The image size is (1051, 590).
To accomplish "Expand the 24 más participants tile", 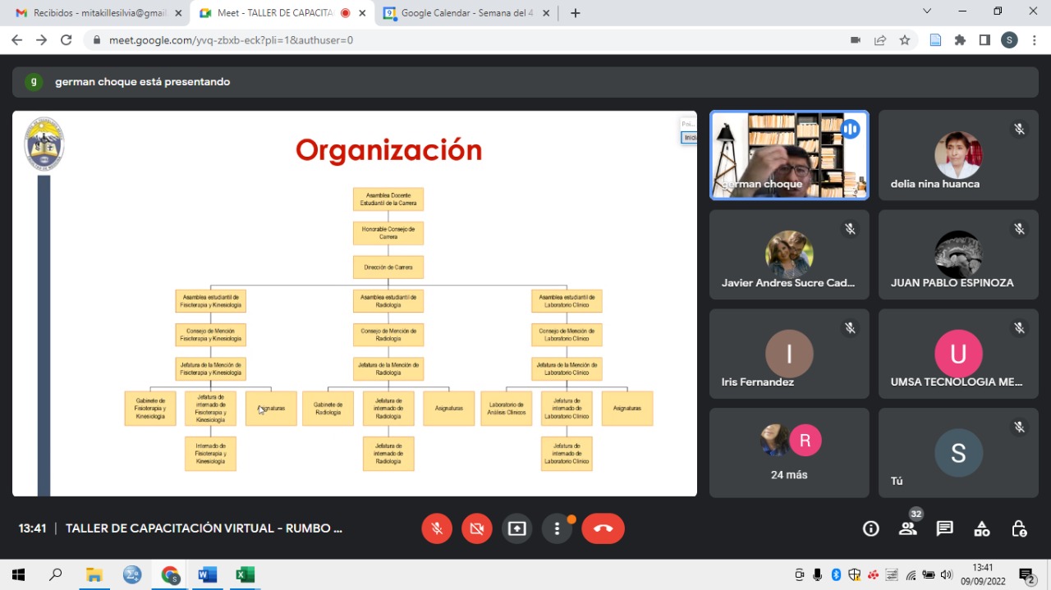I will click(788, 452).
